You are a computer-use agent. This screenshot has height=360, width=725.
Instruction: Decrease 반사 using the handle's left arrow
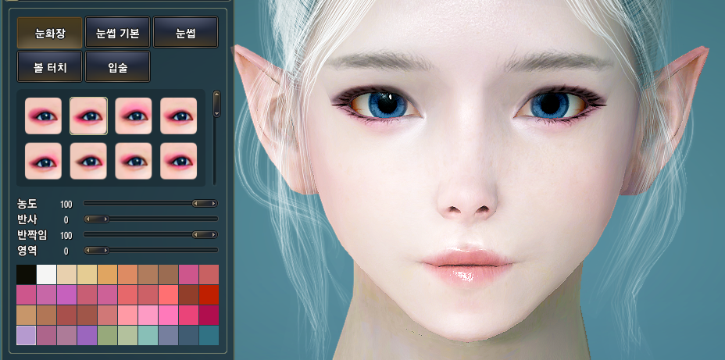click(87, 219)
